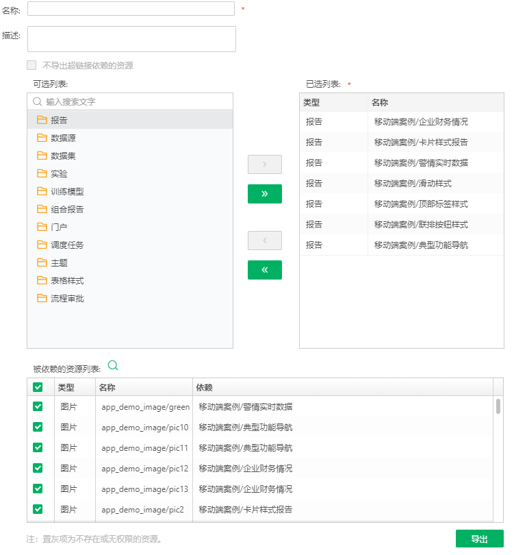Select 移动端案例/企业财务情况 in selected list
The image size is (514, 555).
tap(421, 122)
